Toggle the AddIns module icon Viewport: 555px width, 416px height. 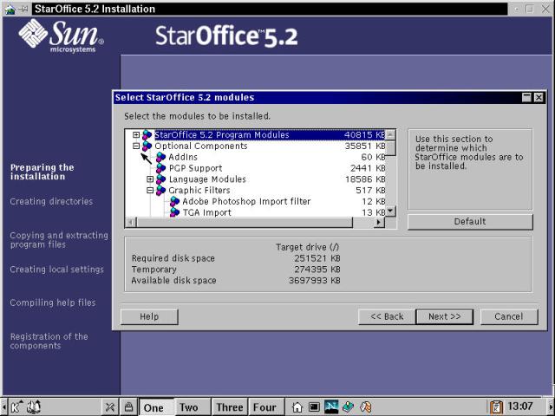coord(160,157)
